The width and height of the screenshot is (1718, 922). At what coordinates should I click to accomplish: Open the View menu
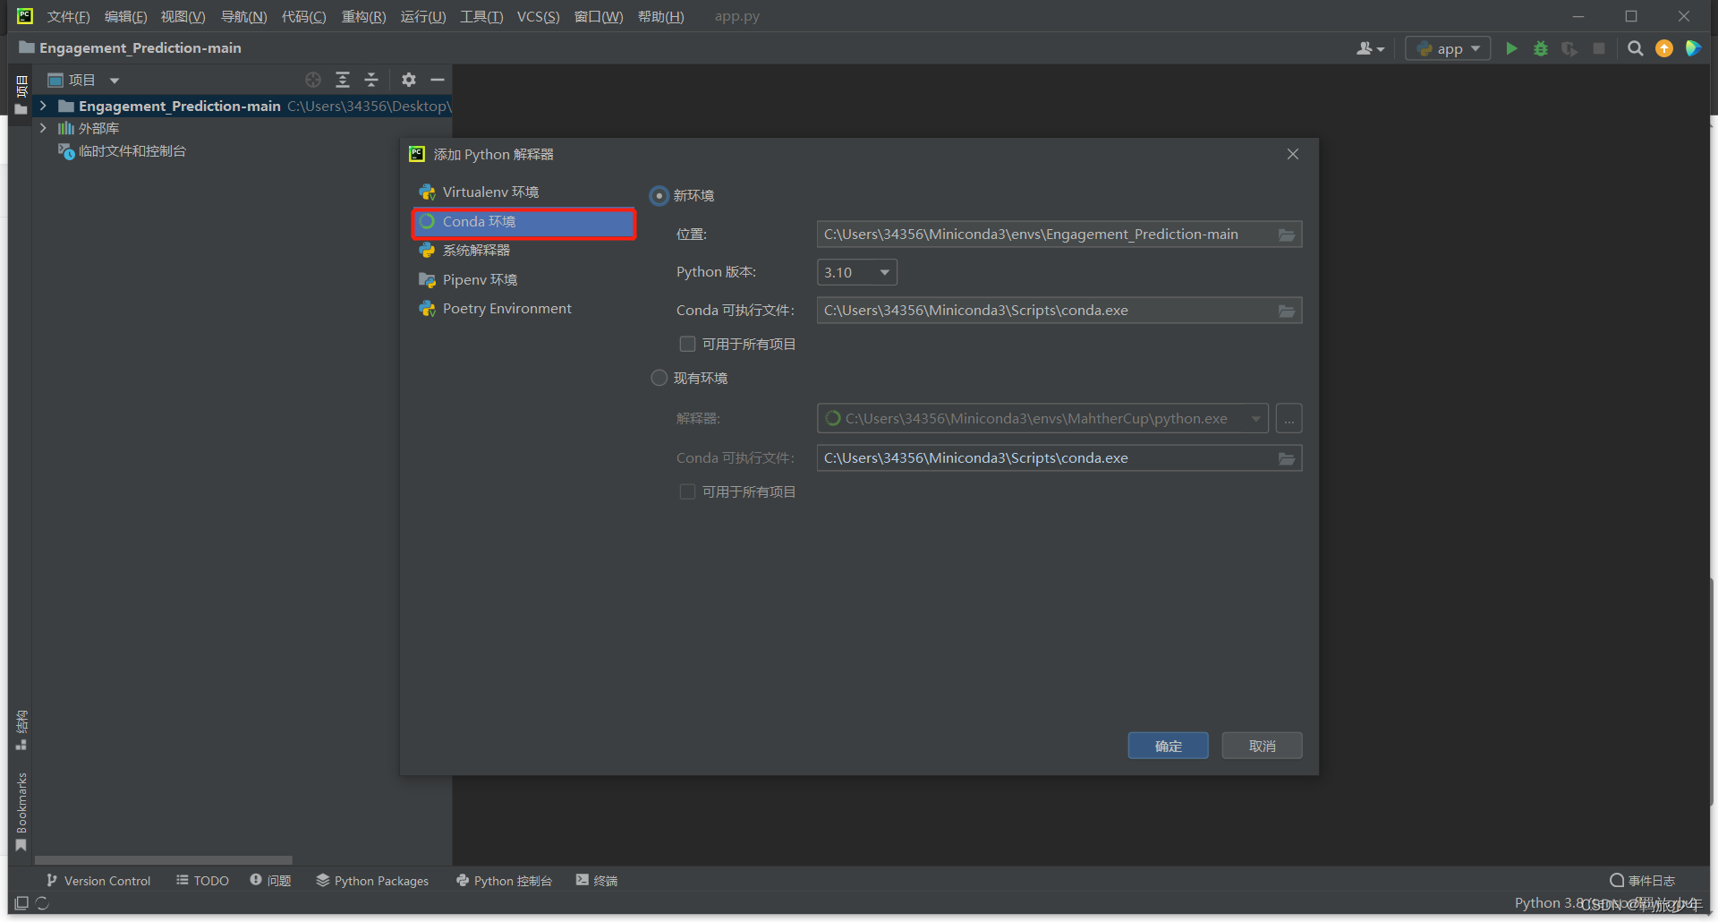coord(183,16)
